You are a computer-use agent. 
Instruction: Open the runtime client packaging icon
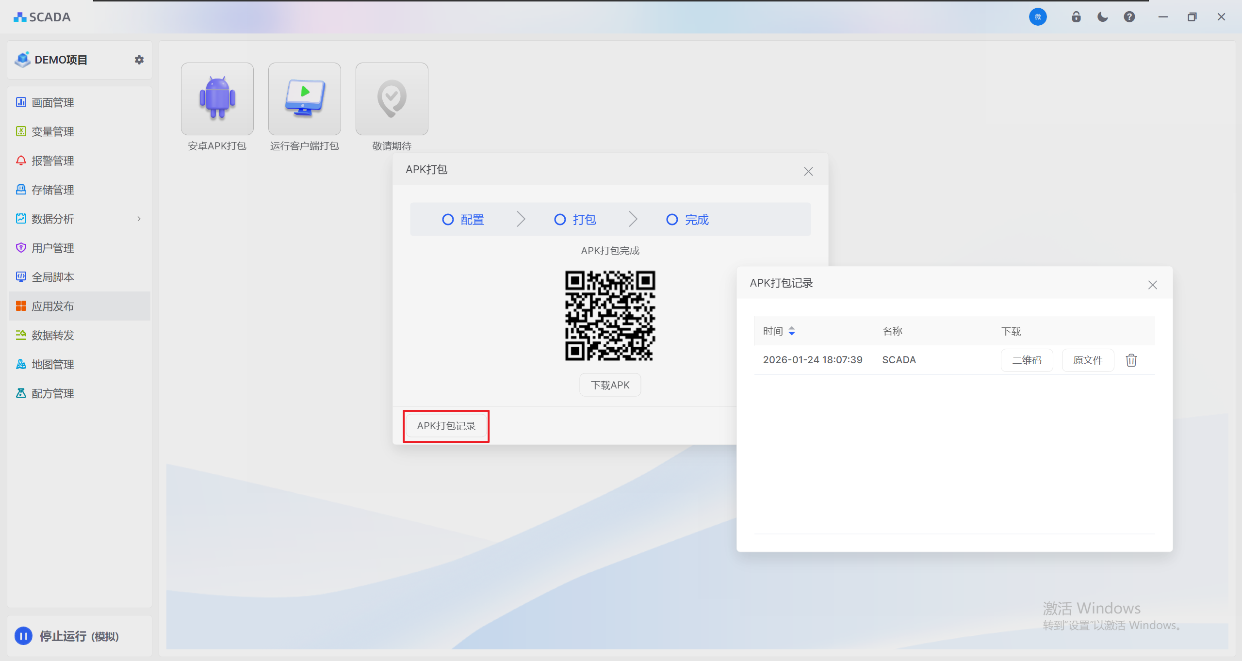304,99
